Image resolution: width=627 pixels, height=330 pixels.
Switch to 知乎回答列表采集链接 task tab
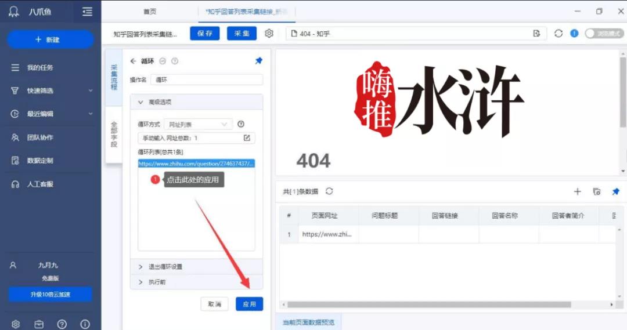click(x=246, y=12)
